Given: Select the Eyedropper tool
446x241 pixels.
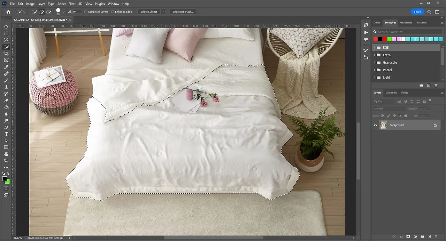Looking at the screenshot, I should click(6, 67).
